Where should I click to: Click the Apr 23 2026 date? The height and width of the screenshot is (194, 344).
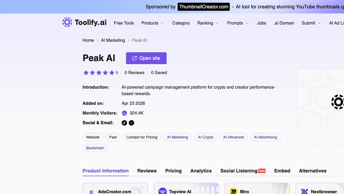(x=133, y=103)
